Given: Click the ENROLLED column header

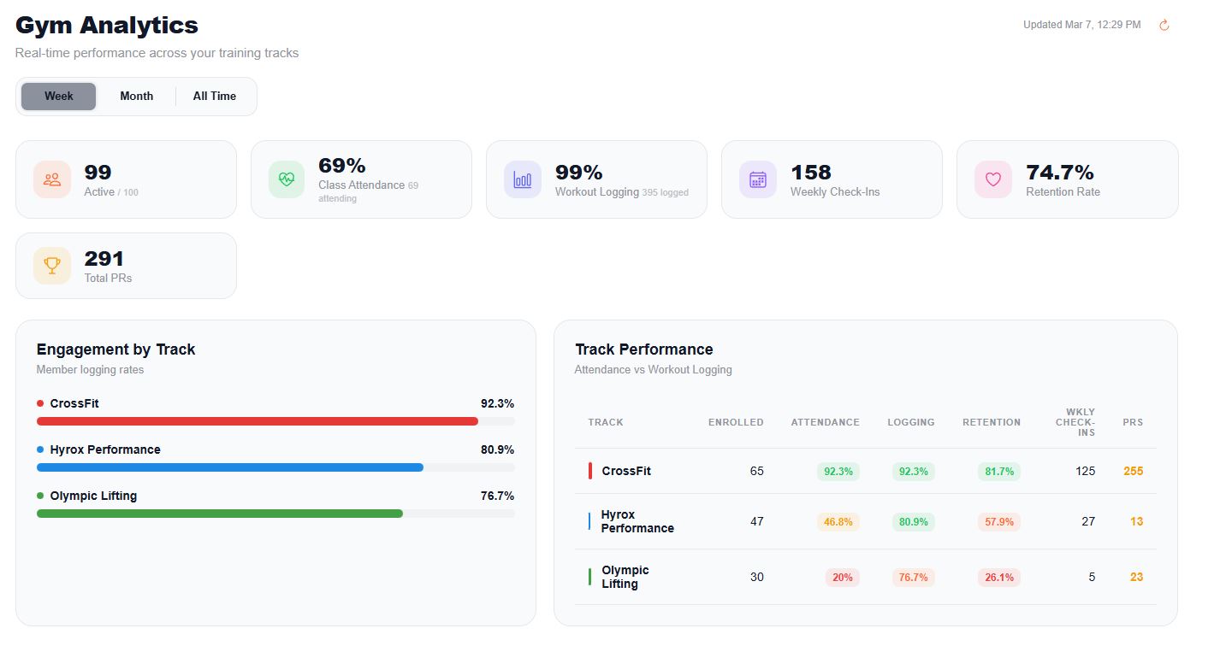Looking at the screenshot, I should click(736, 422).
